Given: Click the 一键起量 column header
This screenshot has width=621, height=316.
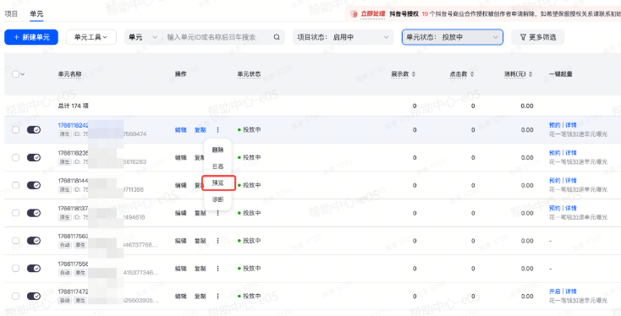Looking at the screenshot, I should pos(560,74).
